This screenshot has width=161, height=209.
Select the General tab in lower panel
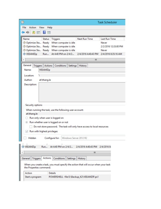26,158
